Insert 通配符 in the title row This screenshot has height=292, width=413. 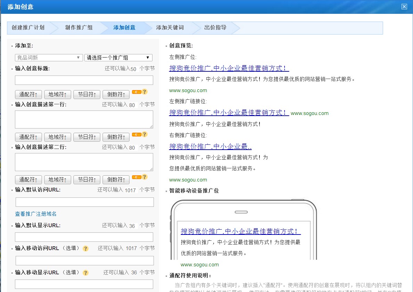[x=28, y=94]
